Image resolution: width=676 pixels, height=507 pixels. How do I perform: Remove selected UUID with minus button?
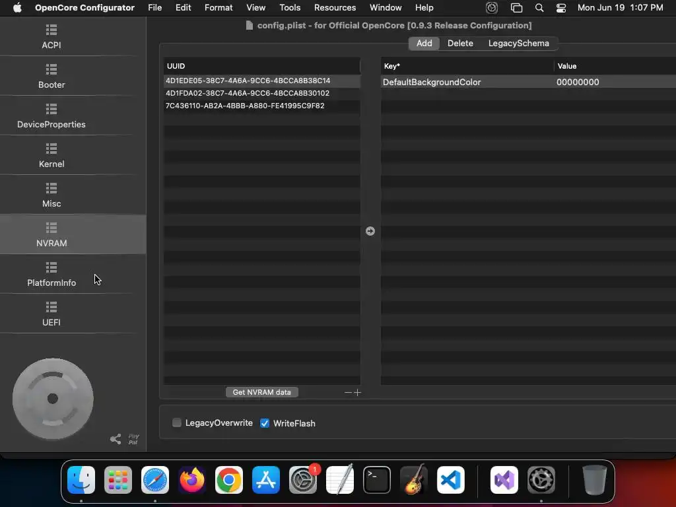coord(348,392)
